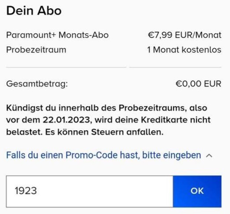Click the date 22.01.2023 in notice
Screen dimensions: 230x214
click(66, 120)
